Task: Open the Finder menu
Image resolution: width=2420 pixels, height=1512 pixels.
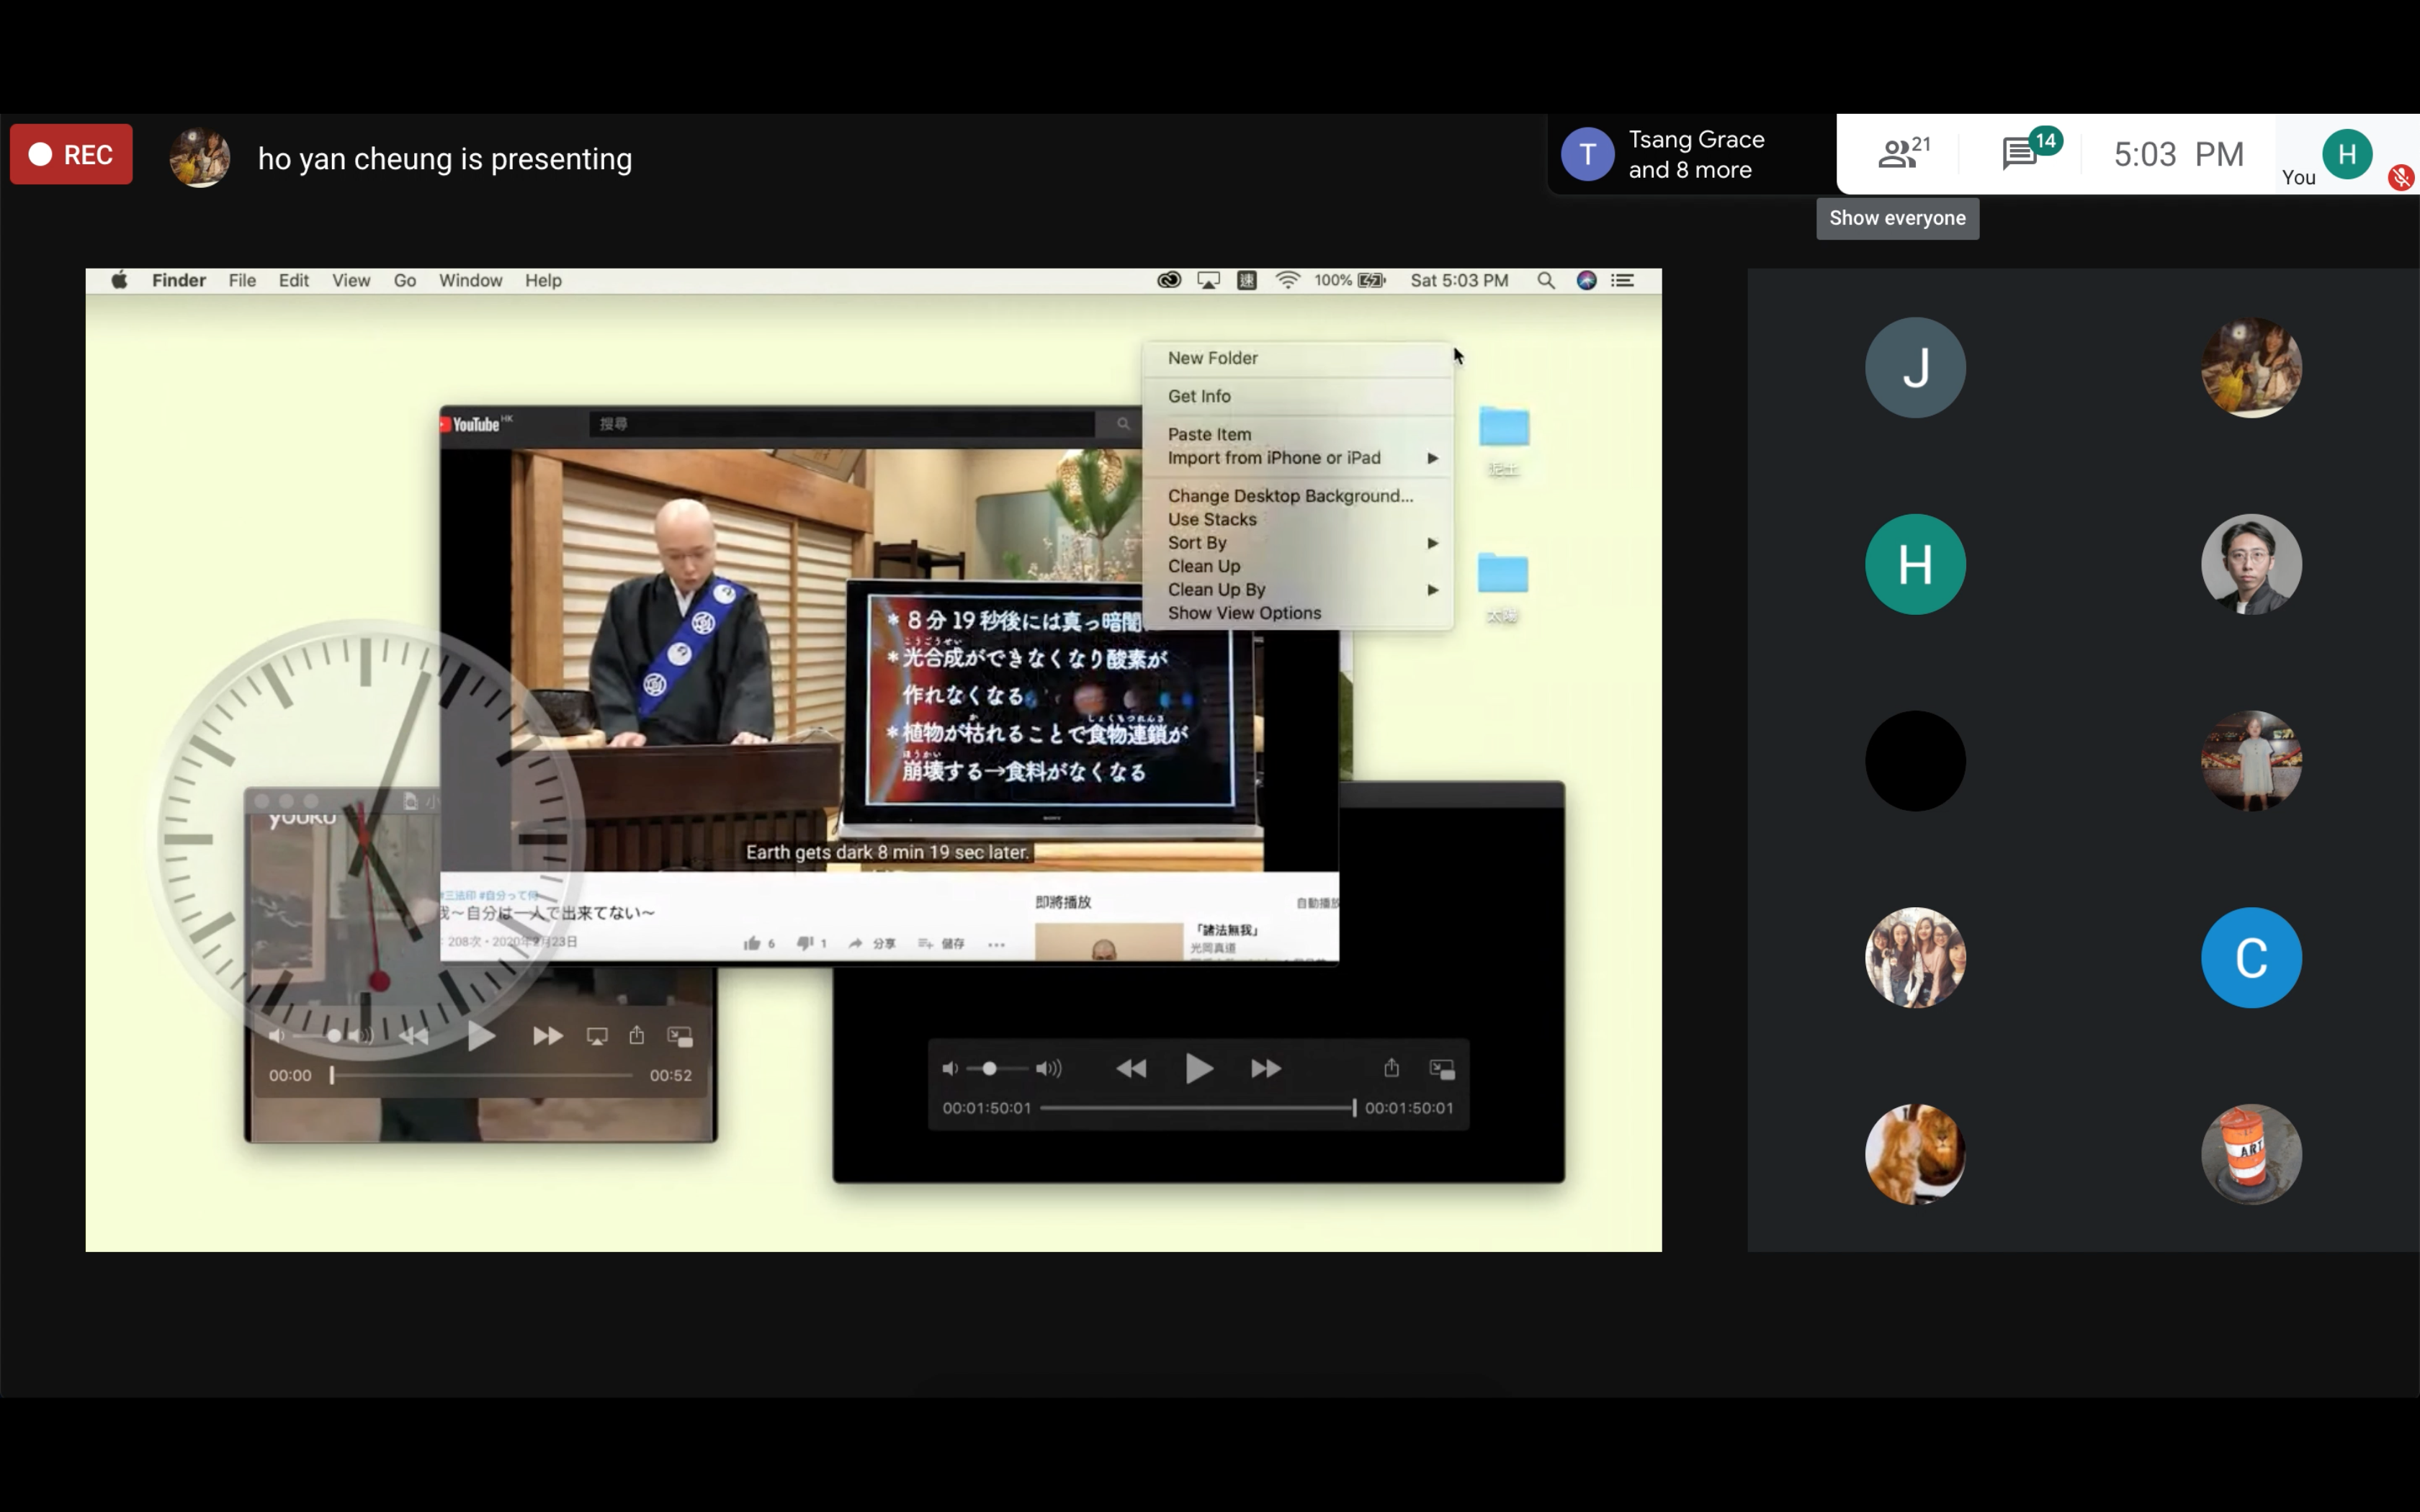Action: pos(179,280)
